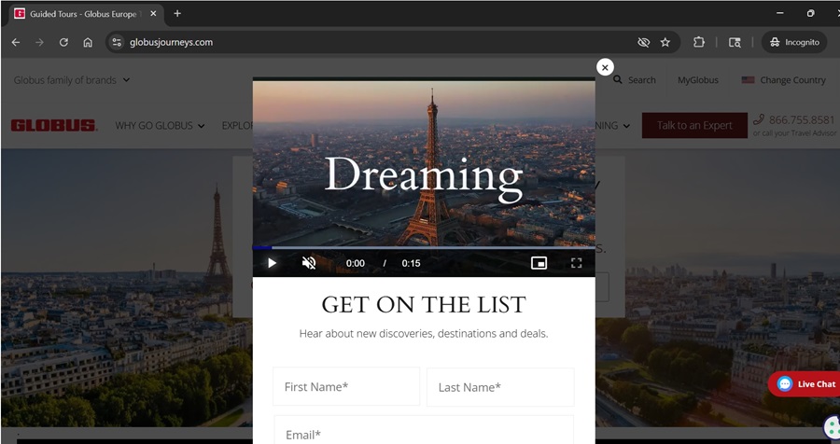Open the MyGlobus link
840x444 pixels.
[x=698, y=80]
